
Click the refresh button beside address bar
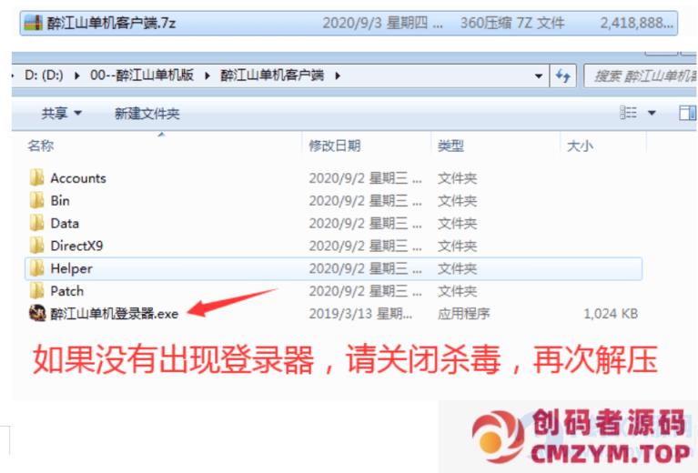[x=563, y=76]
